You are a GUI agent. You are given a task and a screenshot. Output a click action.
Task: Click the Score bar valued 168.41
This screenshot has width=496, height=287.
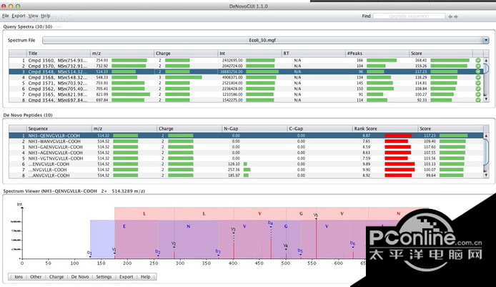450,60
